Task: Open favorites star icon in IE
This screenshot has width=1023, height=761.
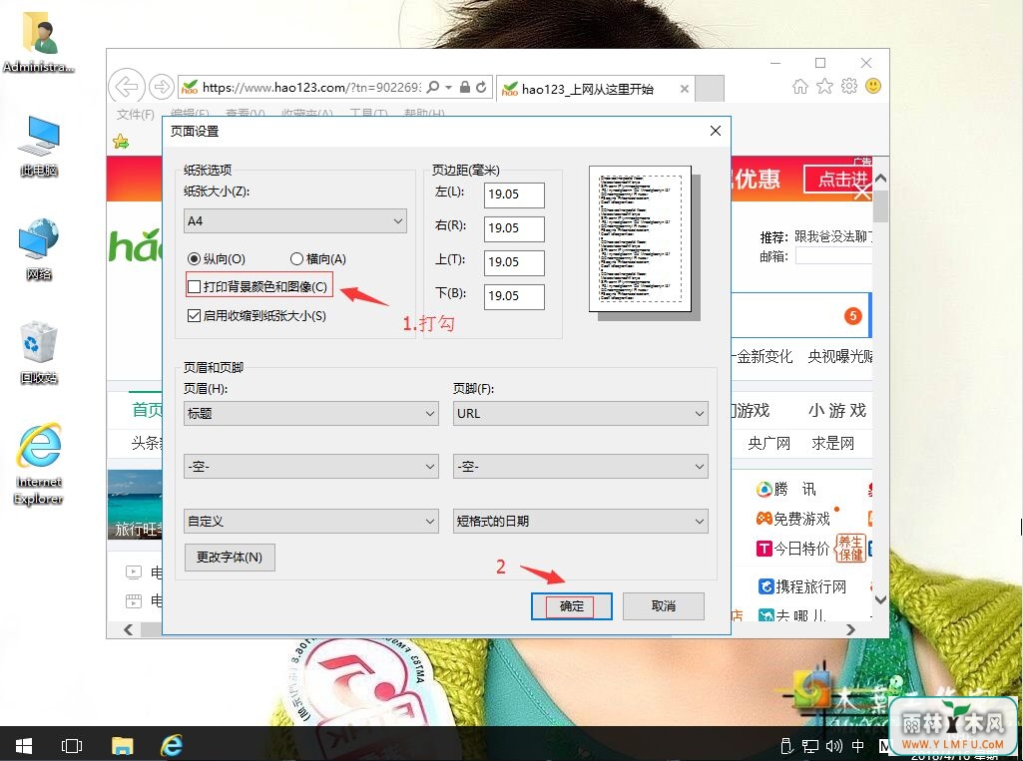Action: 824,86
